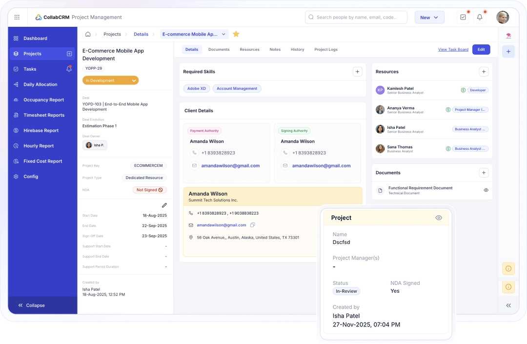Screen dimensions: 527x344
Task: Toggle preview of Functional Requirement Document
Action: pyautogui.click(x=486, y=190)
